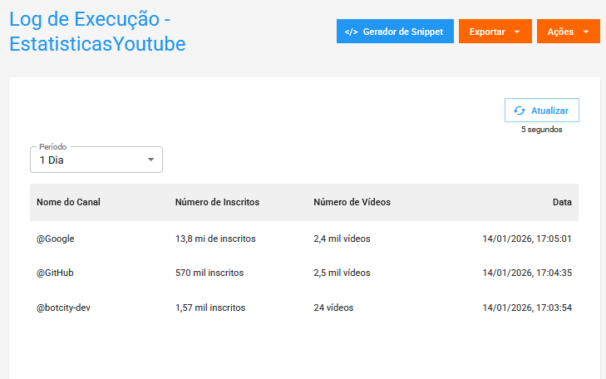This screenshot has width=606, height=379.
Task: Click the 24 vídeos cell
Action: point(333,308)
